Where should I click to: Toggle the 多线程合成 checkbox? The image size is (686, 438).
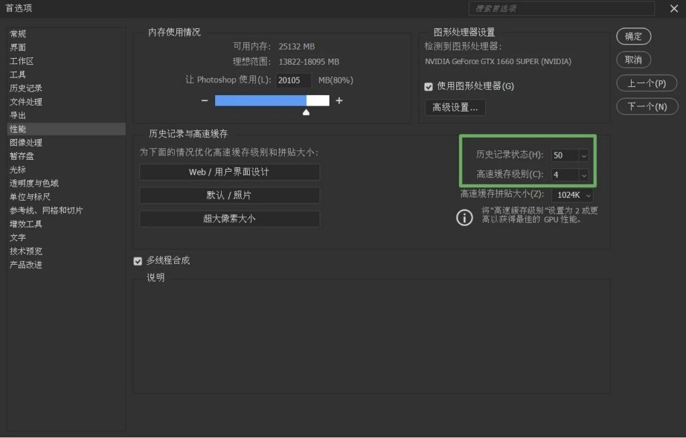click(x=138, y=261)
